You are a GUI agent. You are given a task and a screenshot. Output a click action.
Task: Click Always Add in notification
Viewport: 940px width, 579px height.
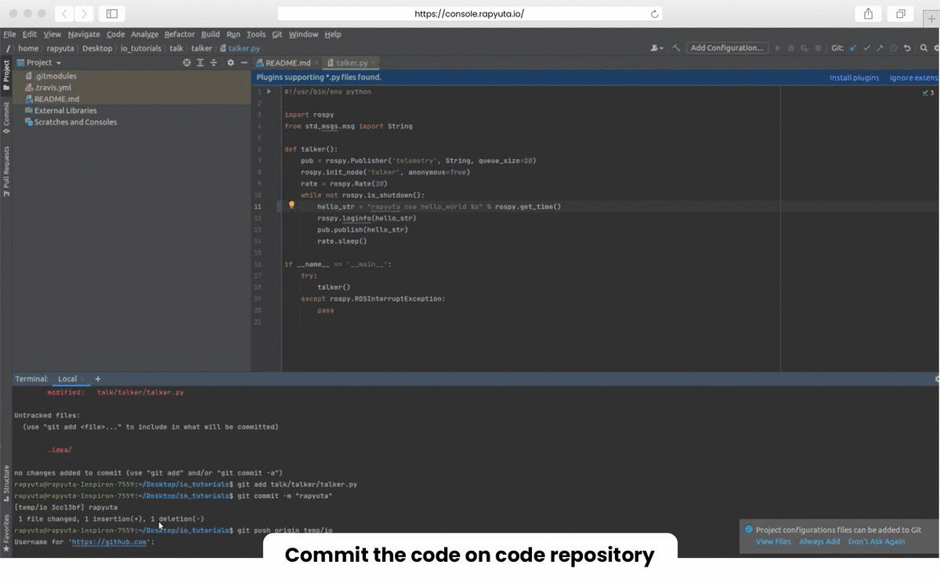(819, 541)
